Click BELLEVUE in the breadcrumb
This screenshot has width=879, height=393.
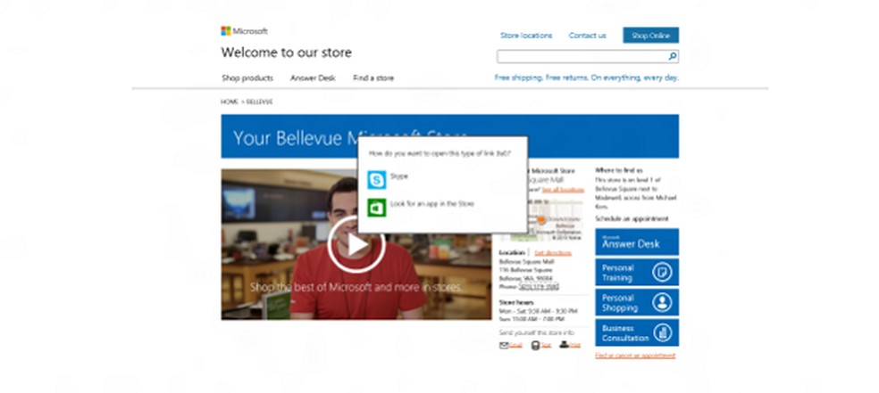click(x=260, y=102)
